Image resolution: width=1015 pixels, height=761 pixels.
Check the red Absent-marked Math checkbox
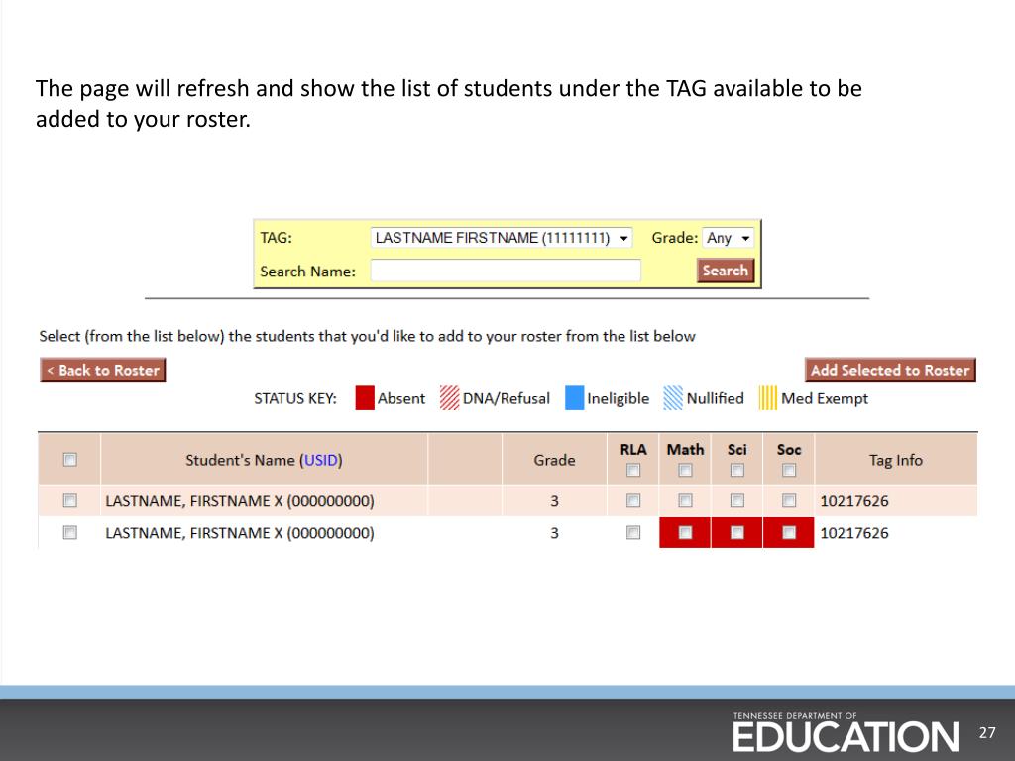click(x=685, y=532)
